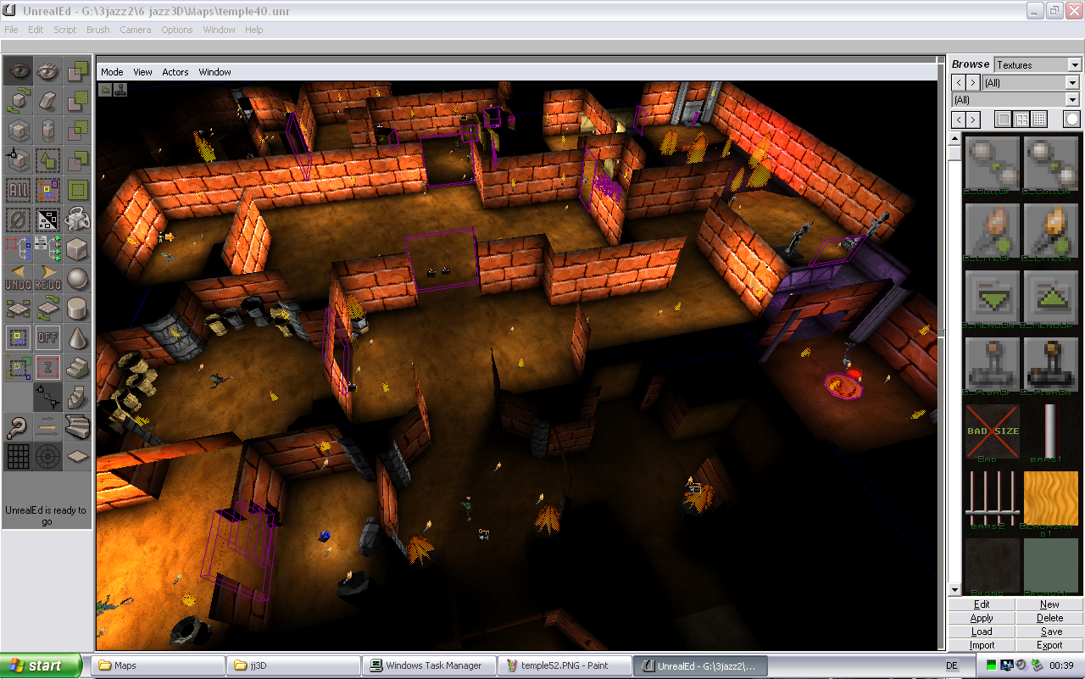Select the rotate brush cube tool

click(19, 101)
